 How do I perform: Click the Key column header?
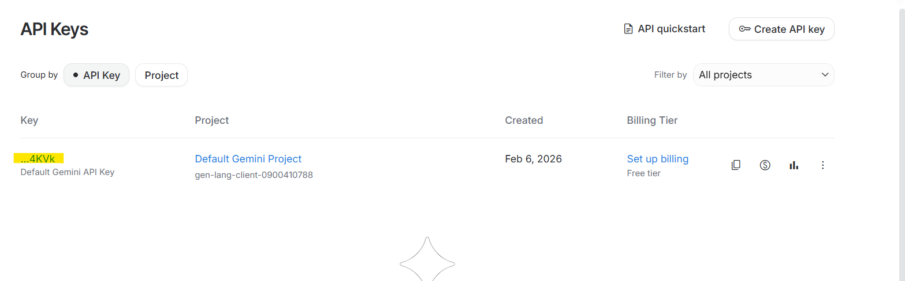(29, 120)
